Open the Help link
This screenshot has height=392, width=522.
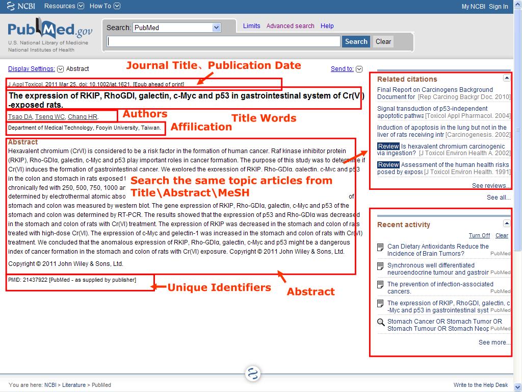(327, 26)
